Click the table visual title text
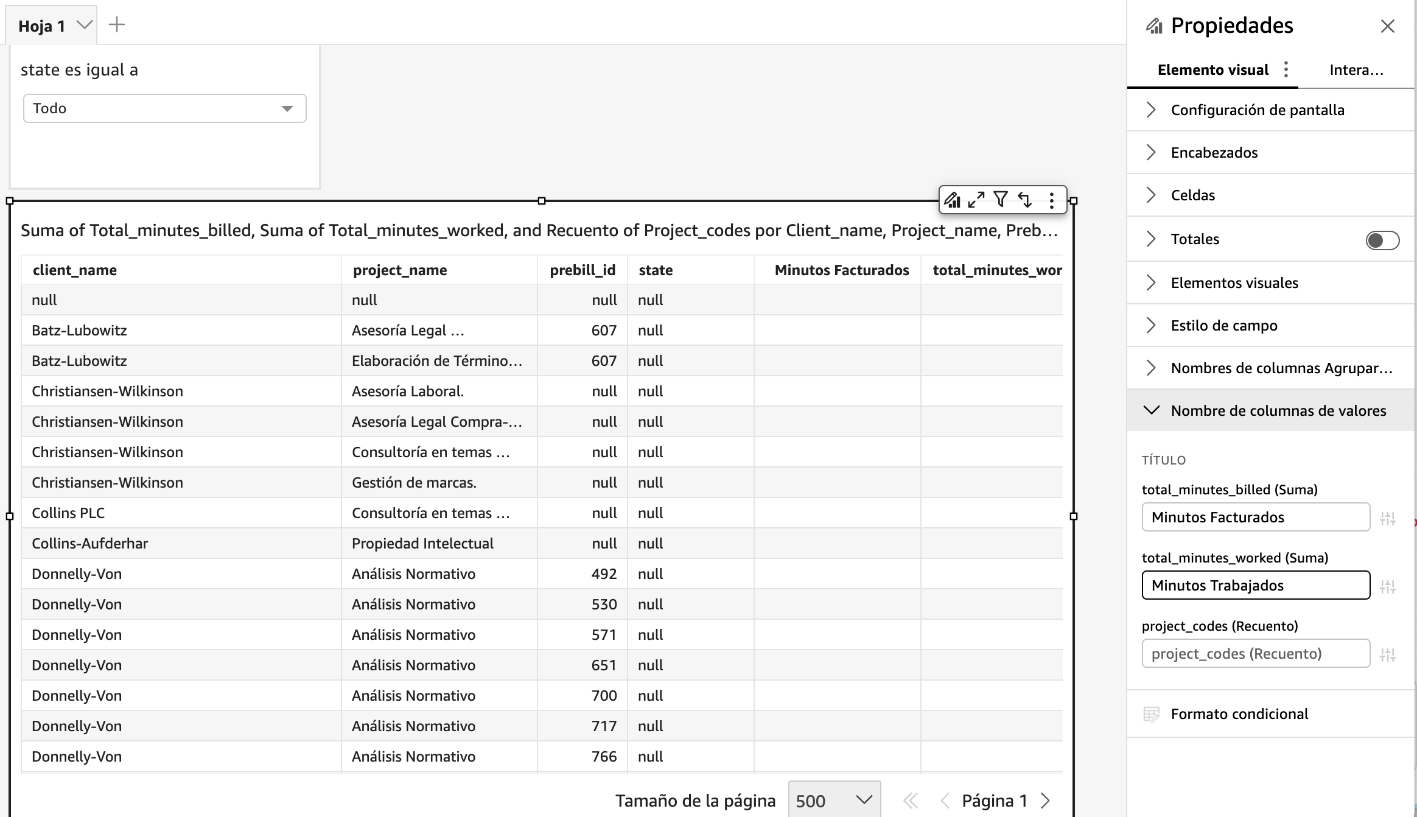Screen dimensions: 1417x817 coord(539,230)
